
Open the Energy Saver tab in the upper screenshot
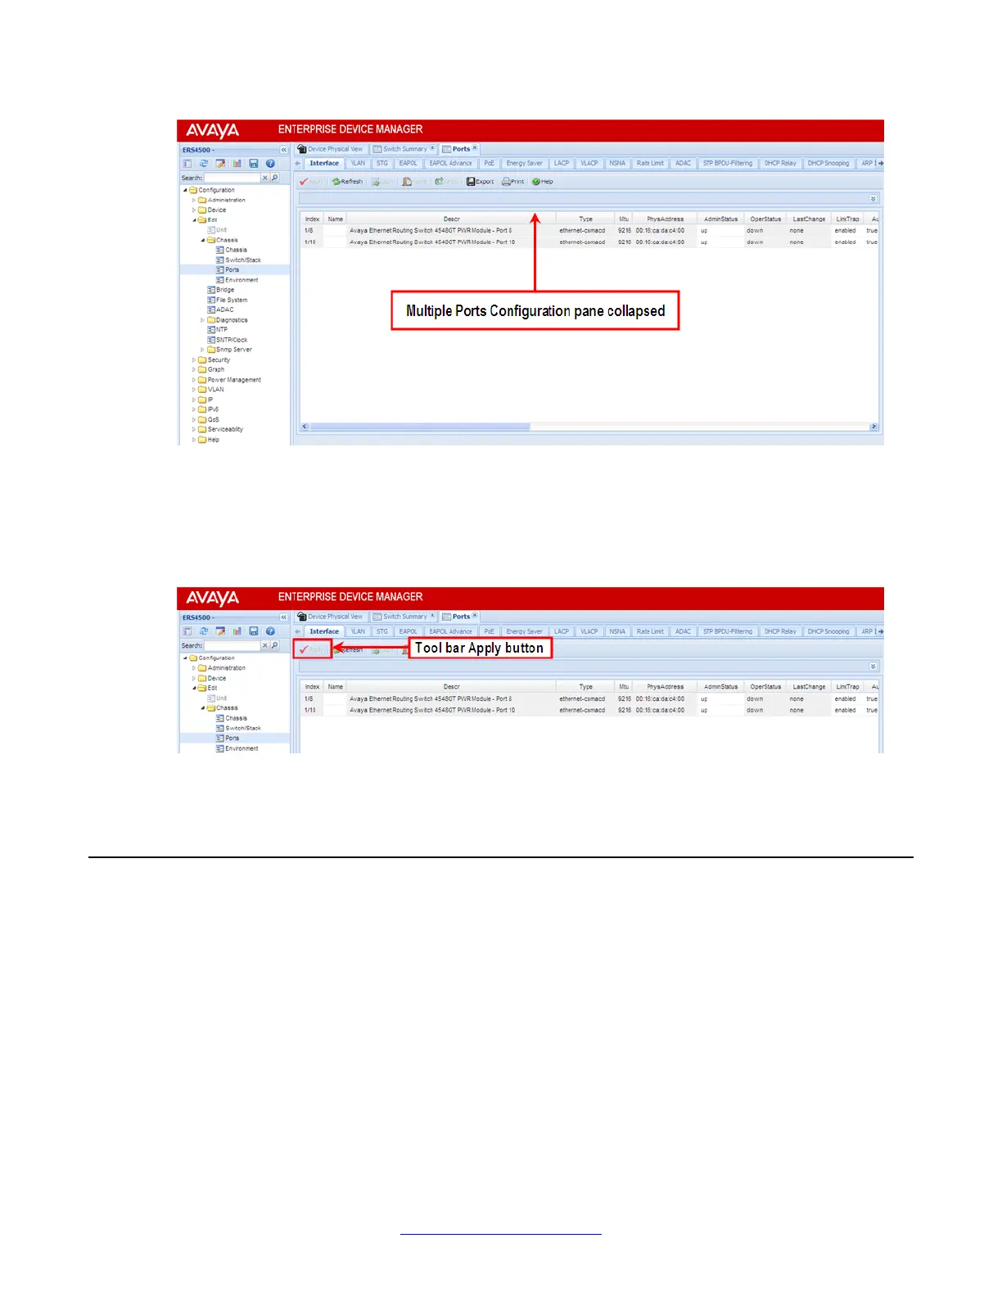(524, 164)
